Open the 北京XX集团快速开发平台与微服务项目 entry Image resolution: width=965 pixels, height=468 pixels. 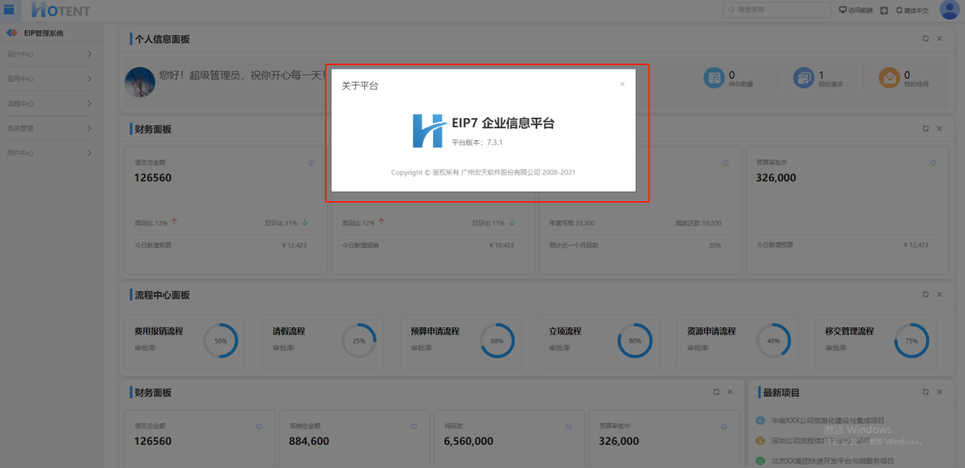pos(833,461)
